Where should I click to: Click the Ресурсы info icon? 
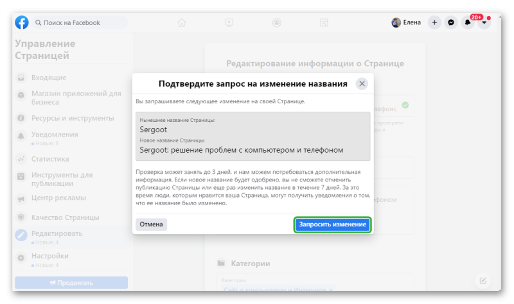21,118
